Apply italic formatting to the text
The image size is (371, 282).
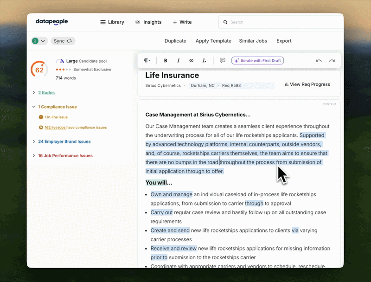[178, 61]
